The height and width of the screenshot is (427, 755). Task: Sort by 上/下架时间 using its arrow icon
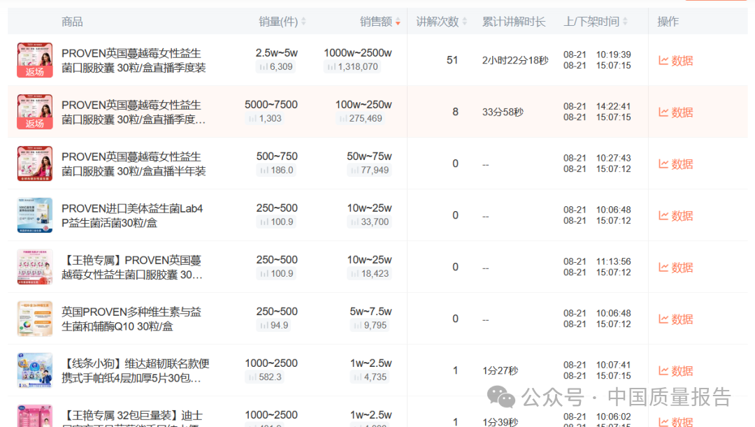pos(625,22)
